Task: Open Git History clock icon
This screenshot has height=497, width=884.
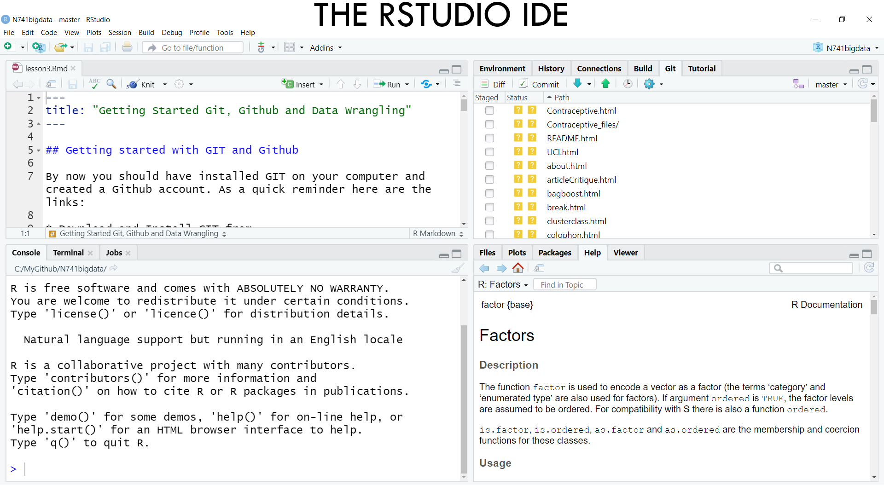Action: pos(628,84)
